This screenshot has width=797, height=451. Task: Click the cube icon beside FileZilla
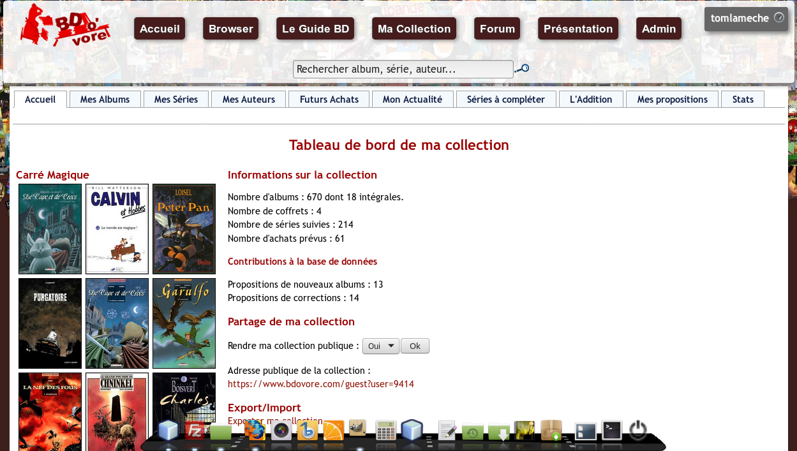point(168,431)
